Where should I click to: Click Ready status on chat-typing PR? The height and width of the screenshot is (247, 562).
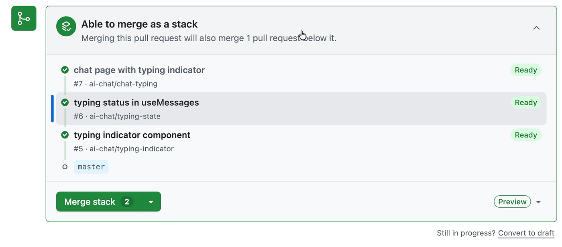point(526,70)
